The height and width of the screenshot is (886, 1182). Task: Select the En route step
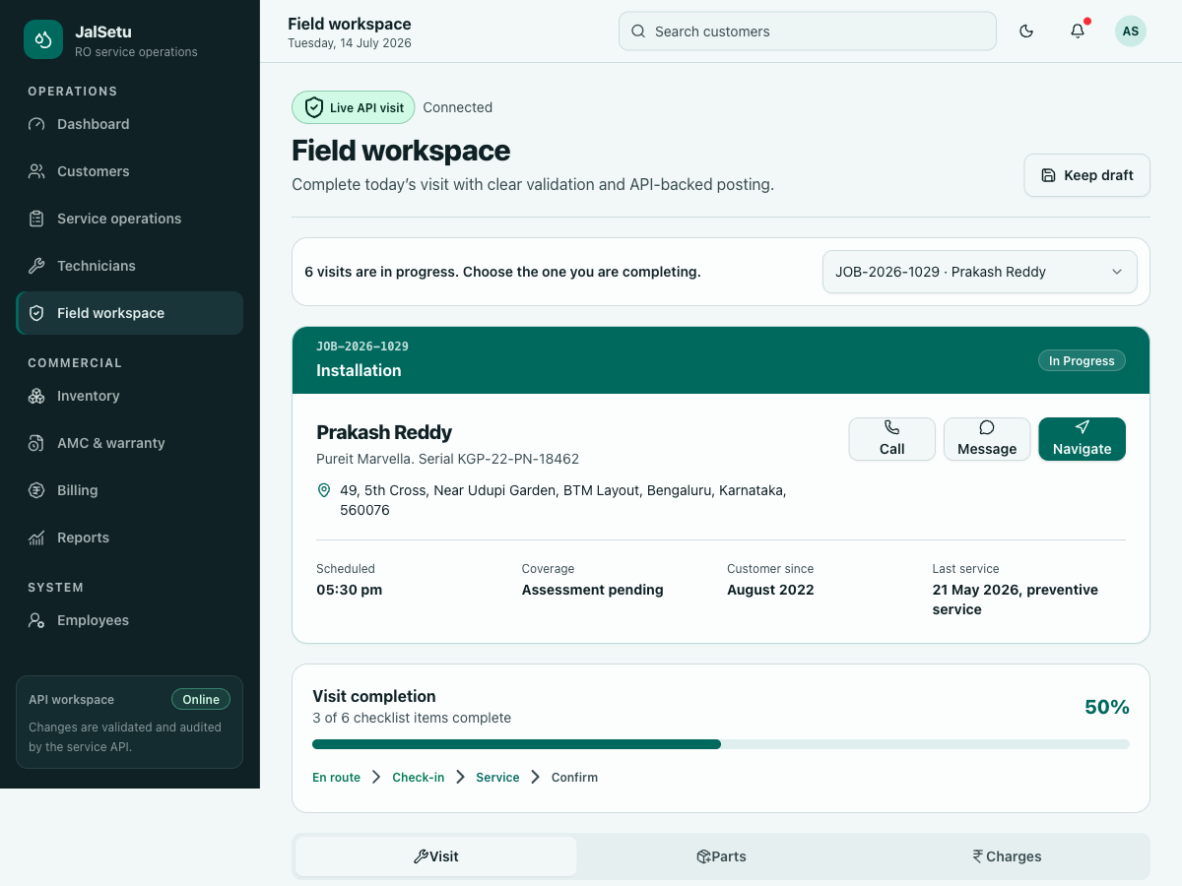(x=336, y=778)
